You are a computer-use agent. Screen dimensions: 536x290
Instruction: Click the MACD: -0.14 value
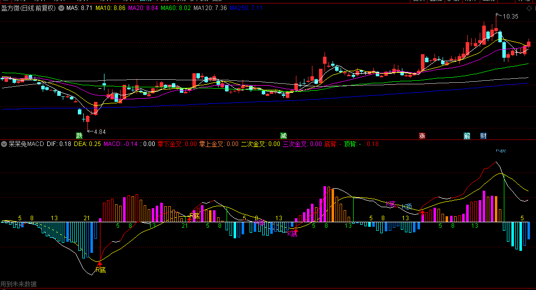point(121,144)
